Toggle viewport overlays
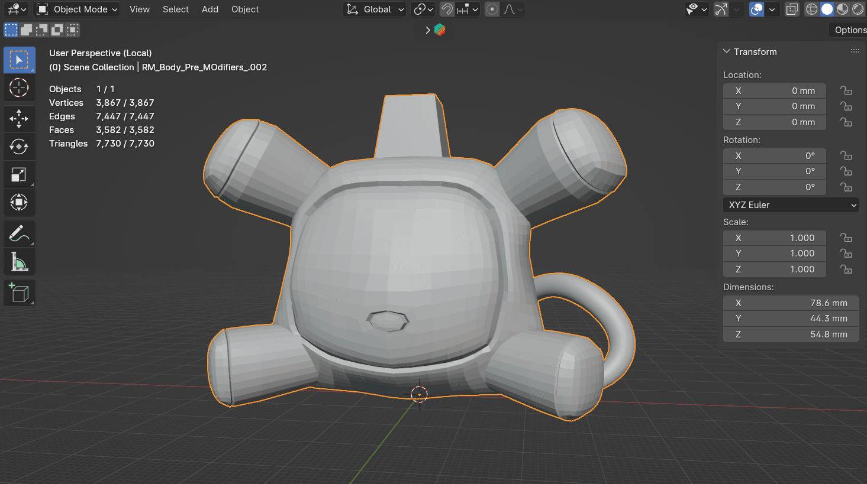 (757, 9)
